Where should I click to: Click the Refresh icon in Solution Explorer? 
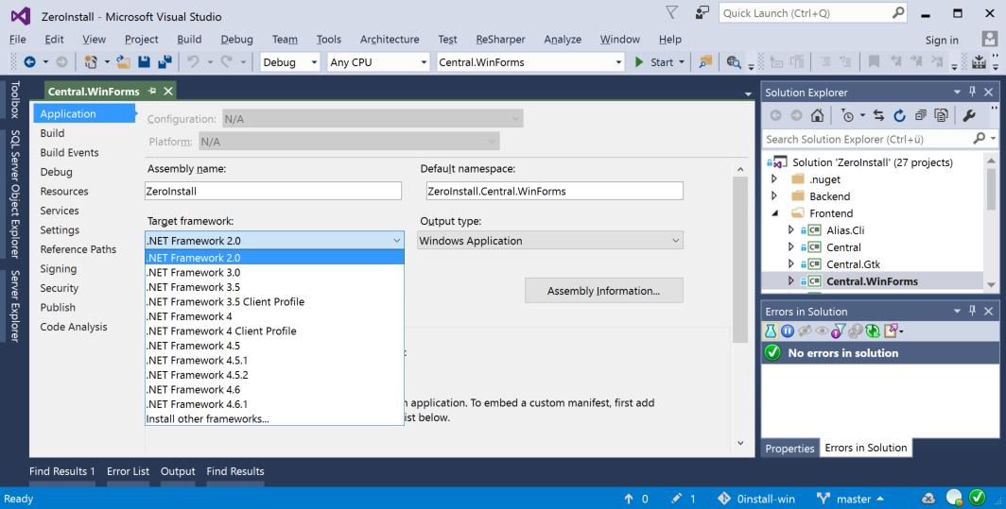click(x=899, y=115)
